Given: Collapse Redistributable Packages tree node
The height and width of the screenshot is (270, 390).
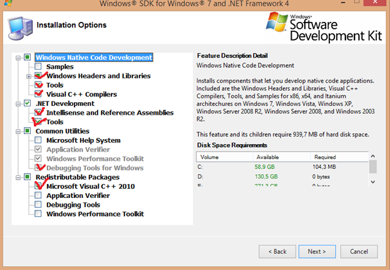Looking at the screenshot, I should 18,177.
